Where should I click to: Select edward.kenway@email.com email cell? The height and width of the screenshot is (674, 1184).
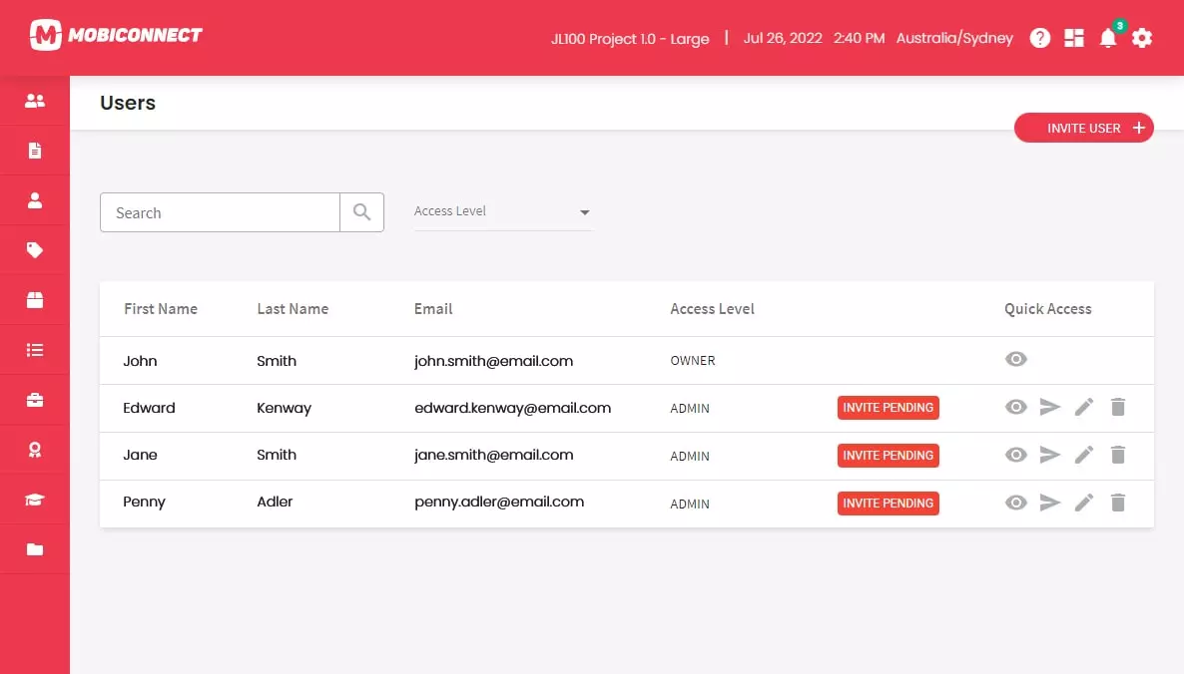pos(513,408)
